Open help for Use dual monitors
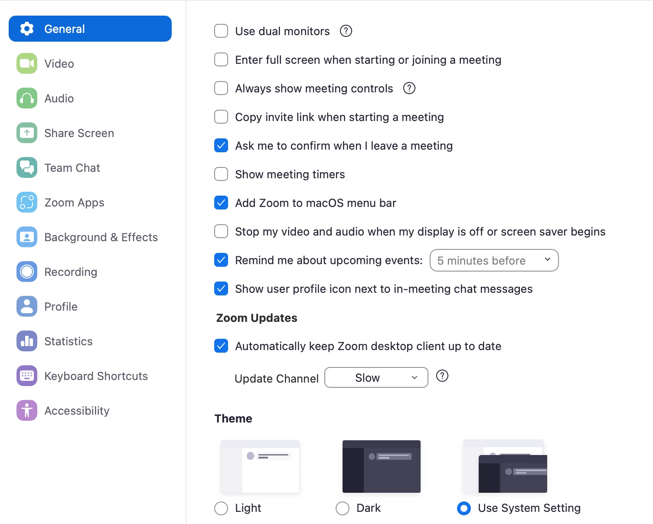Screen dimensions: 653x524 point(346,31)
